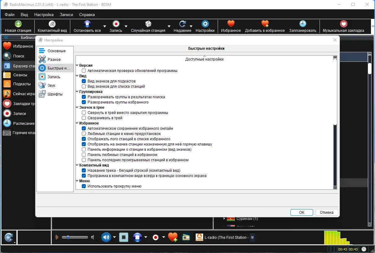Click settings list vertical scrollbar
The width and height of the screenshot is (375, 253).
(335, 123)
